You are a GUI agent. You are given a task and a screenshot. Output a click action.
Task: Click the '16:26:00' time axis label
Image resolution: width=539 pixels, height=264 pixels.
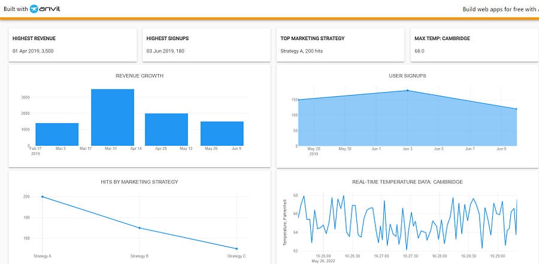click(x=323, y=256)
